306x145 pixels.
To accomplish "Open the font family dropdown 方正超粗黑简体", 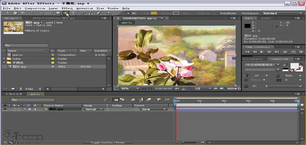I will 262,65.
